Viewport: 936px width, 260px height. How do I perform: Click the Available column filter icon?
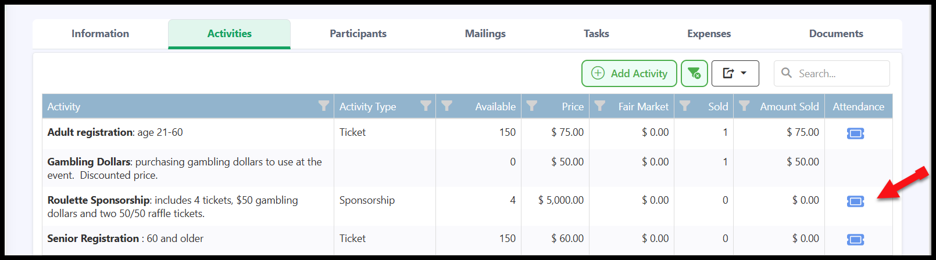pos(446,106)
